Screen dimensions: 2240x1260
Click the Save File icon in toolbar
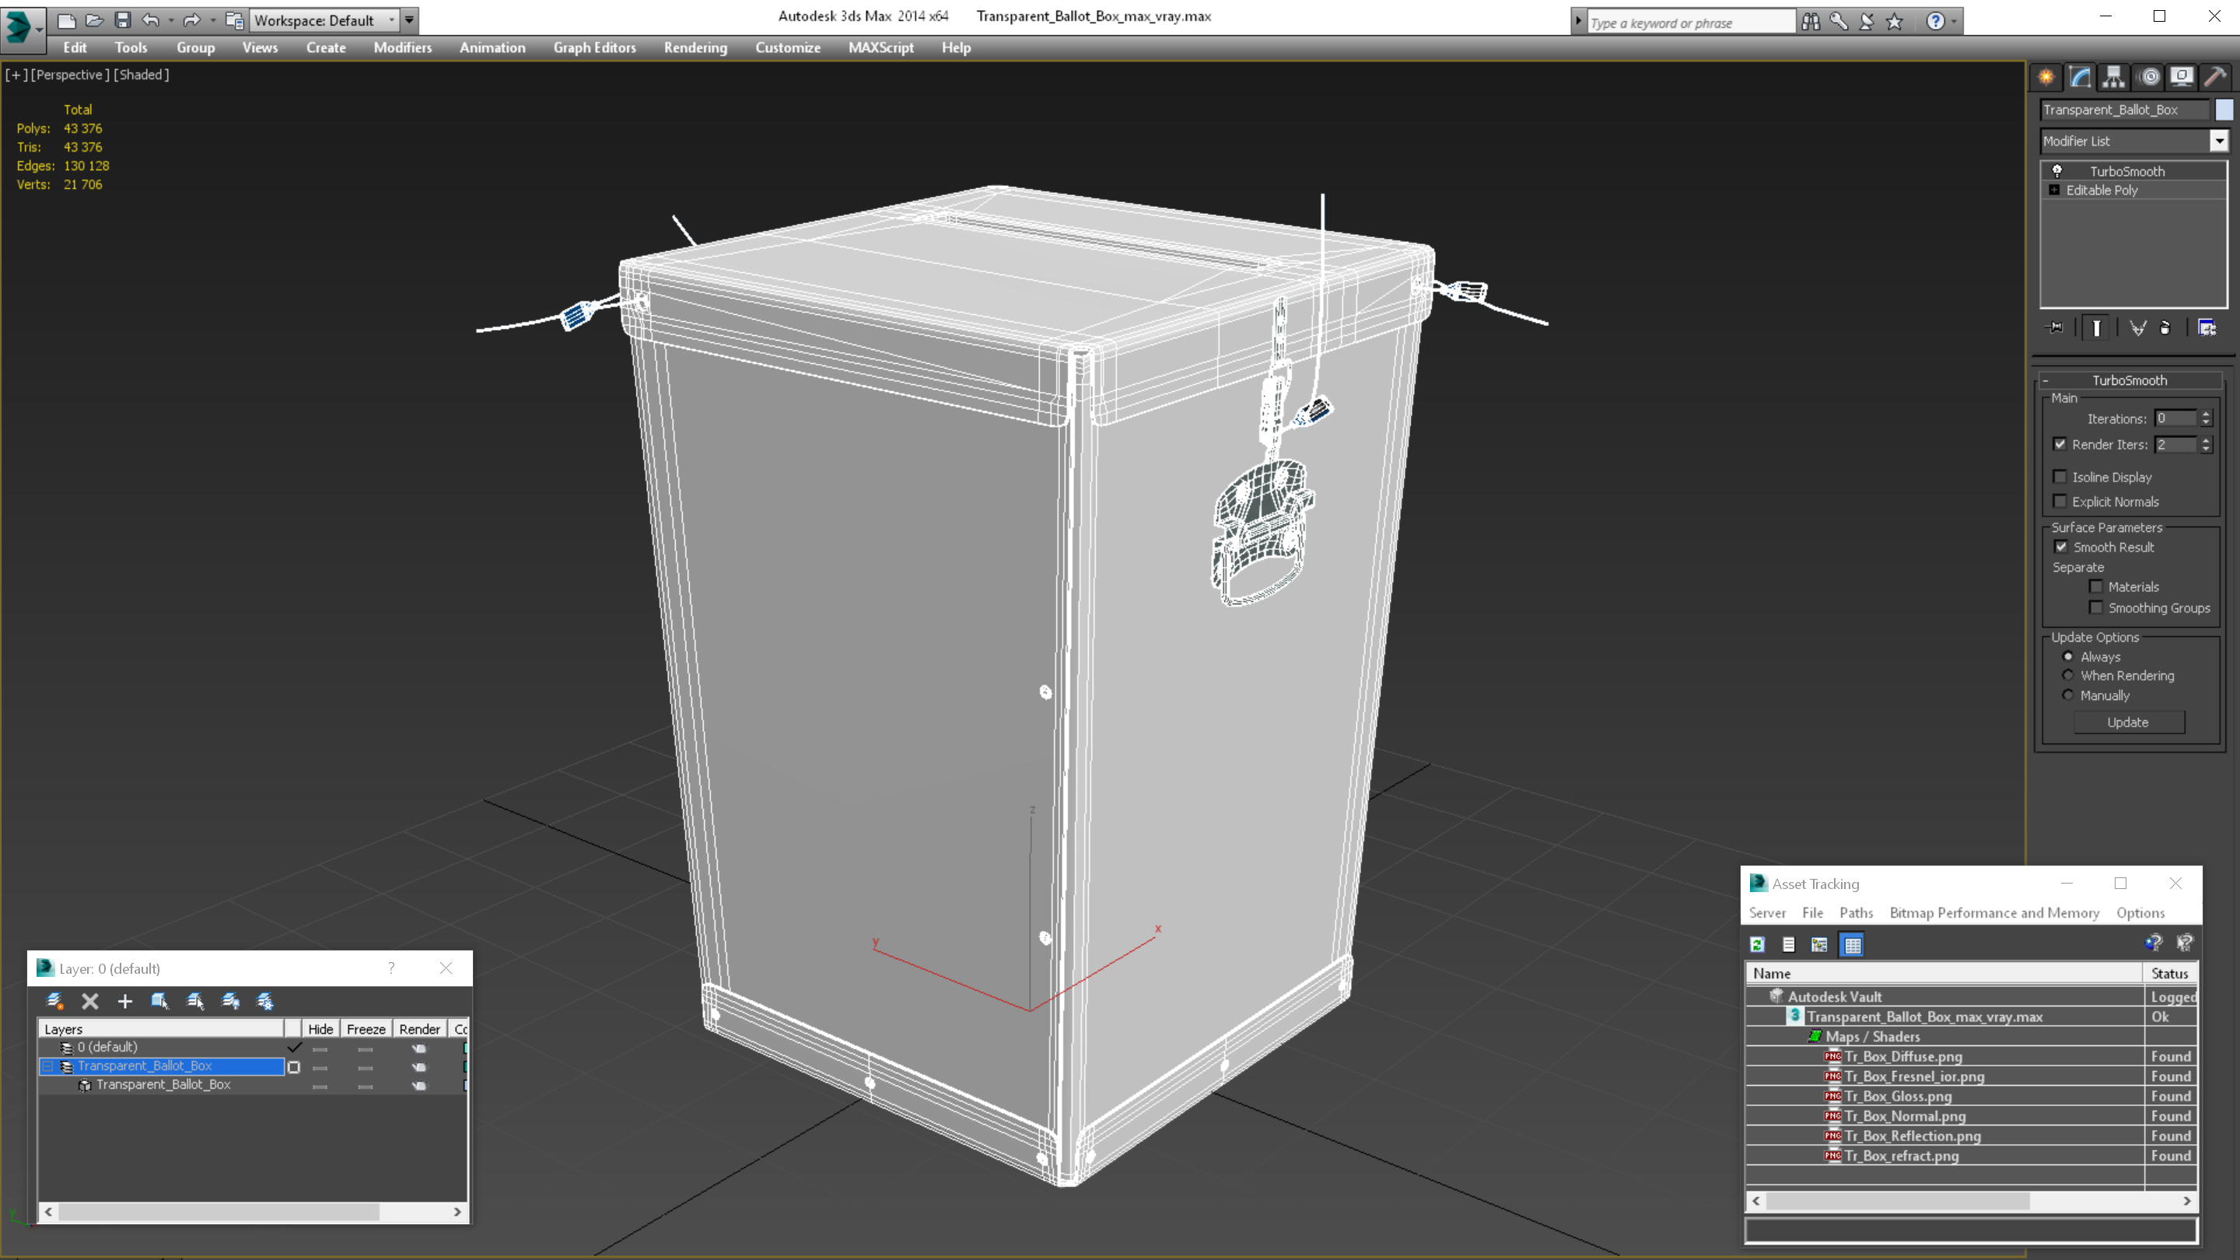[x=123, y=20]
